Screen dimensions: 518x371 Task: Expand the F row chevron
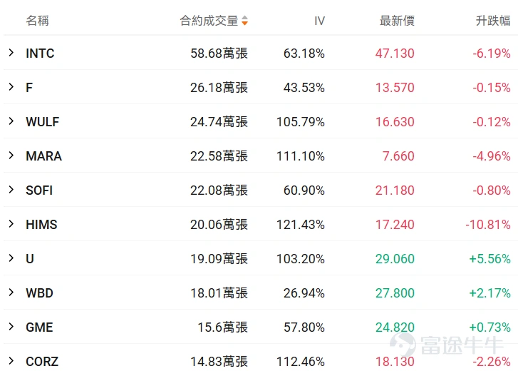pyautogui.click(x=11, y=87)
